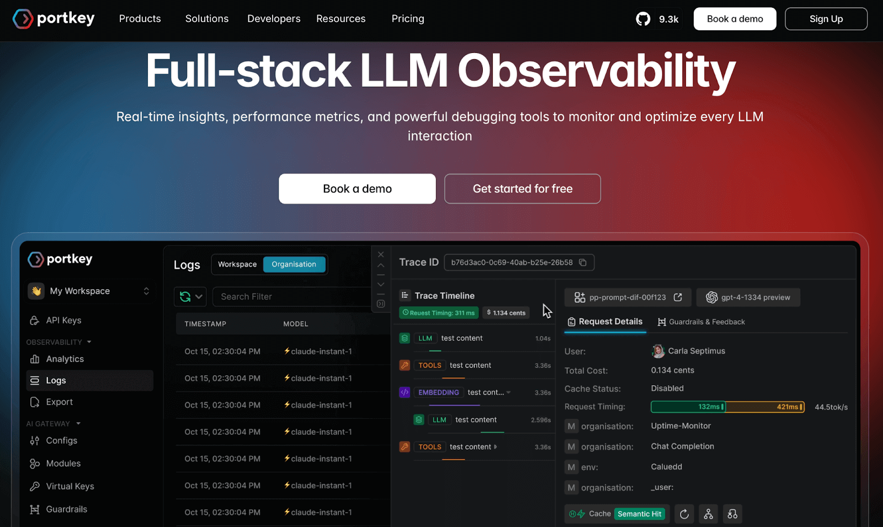Click the API Keys icon in the sidebar
Screen dimensions: 883x527
point(35,321)
